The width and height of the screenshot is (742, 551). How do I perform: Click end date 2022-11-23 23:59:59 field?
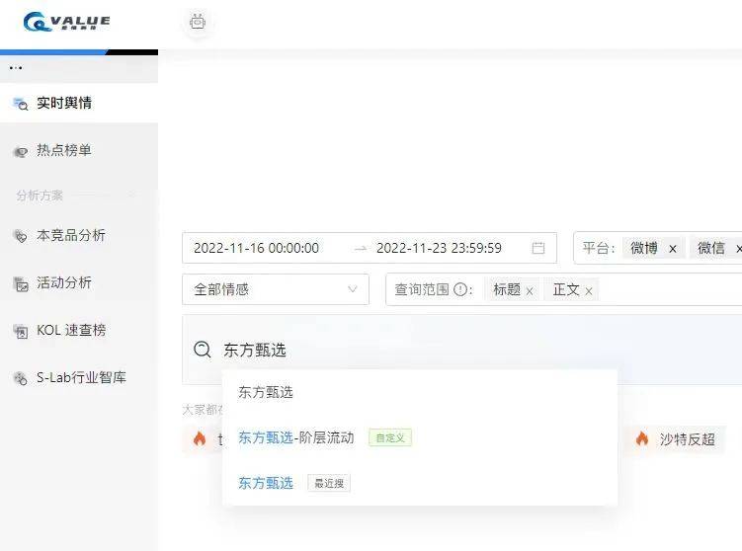(x=439, y=248)
